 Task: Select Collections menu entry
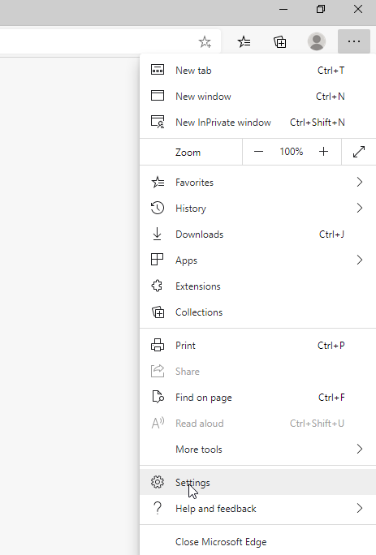257,312
